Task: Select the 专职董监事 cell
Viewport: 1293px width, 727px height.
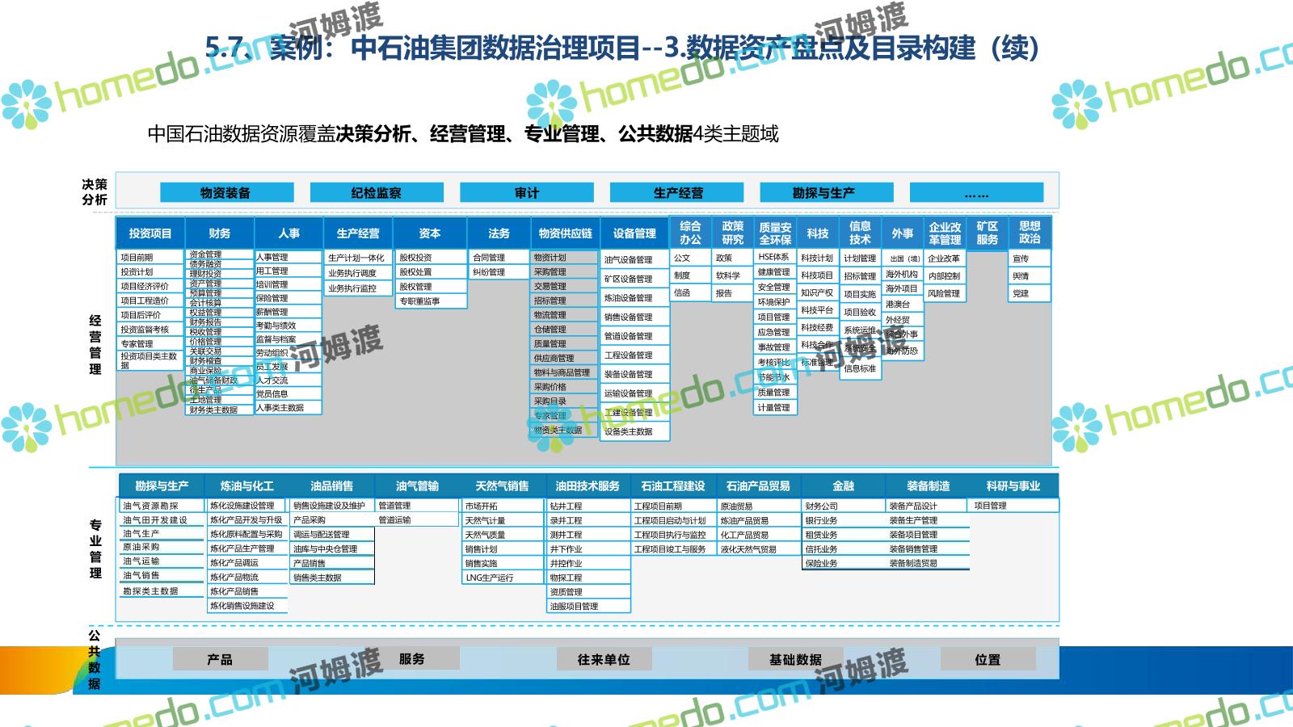Action: coord(431,301)
